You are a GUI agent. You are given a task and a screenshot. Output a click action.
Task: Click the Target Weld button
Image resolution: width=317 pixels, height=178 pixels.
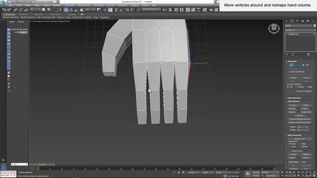306,112
